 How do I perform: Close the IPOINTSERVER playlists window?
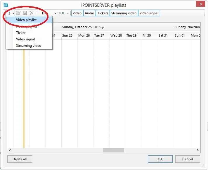point(200,4)
